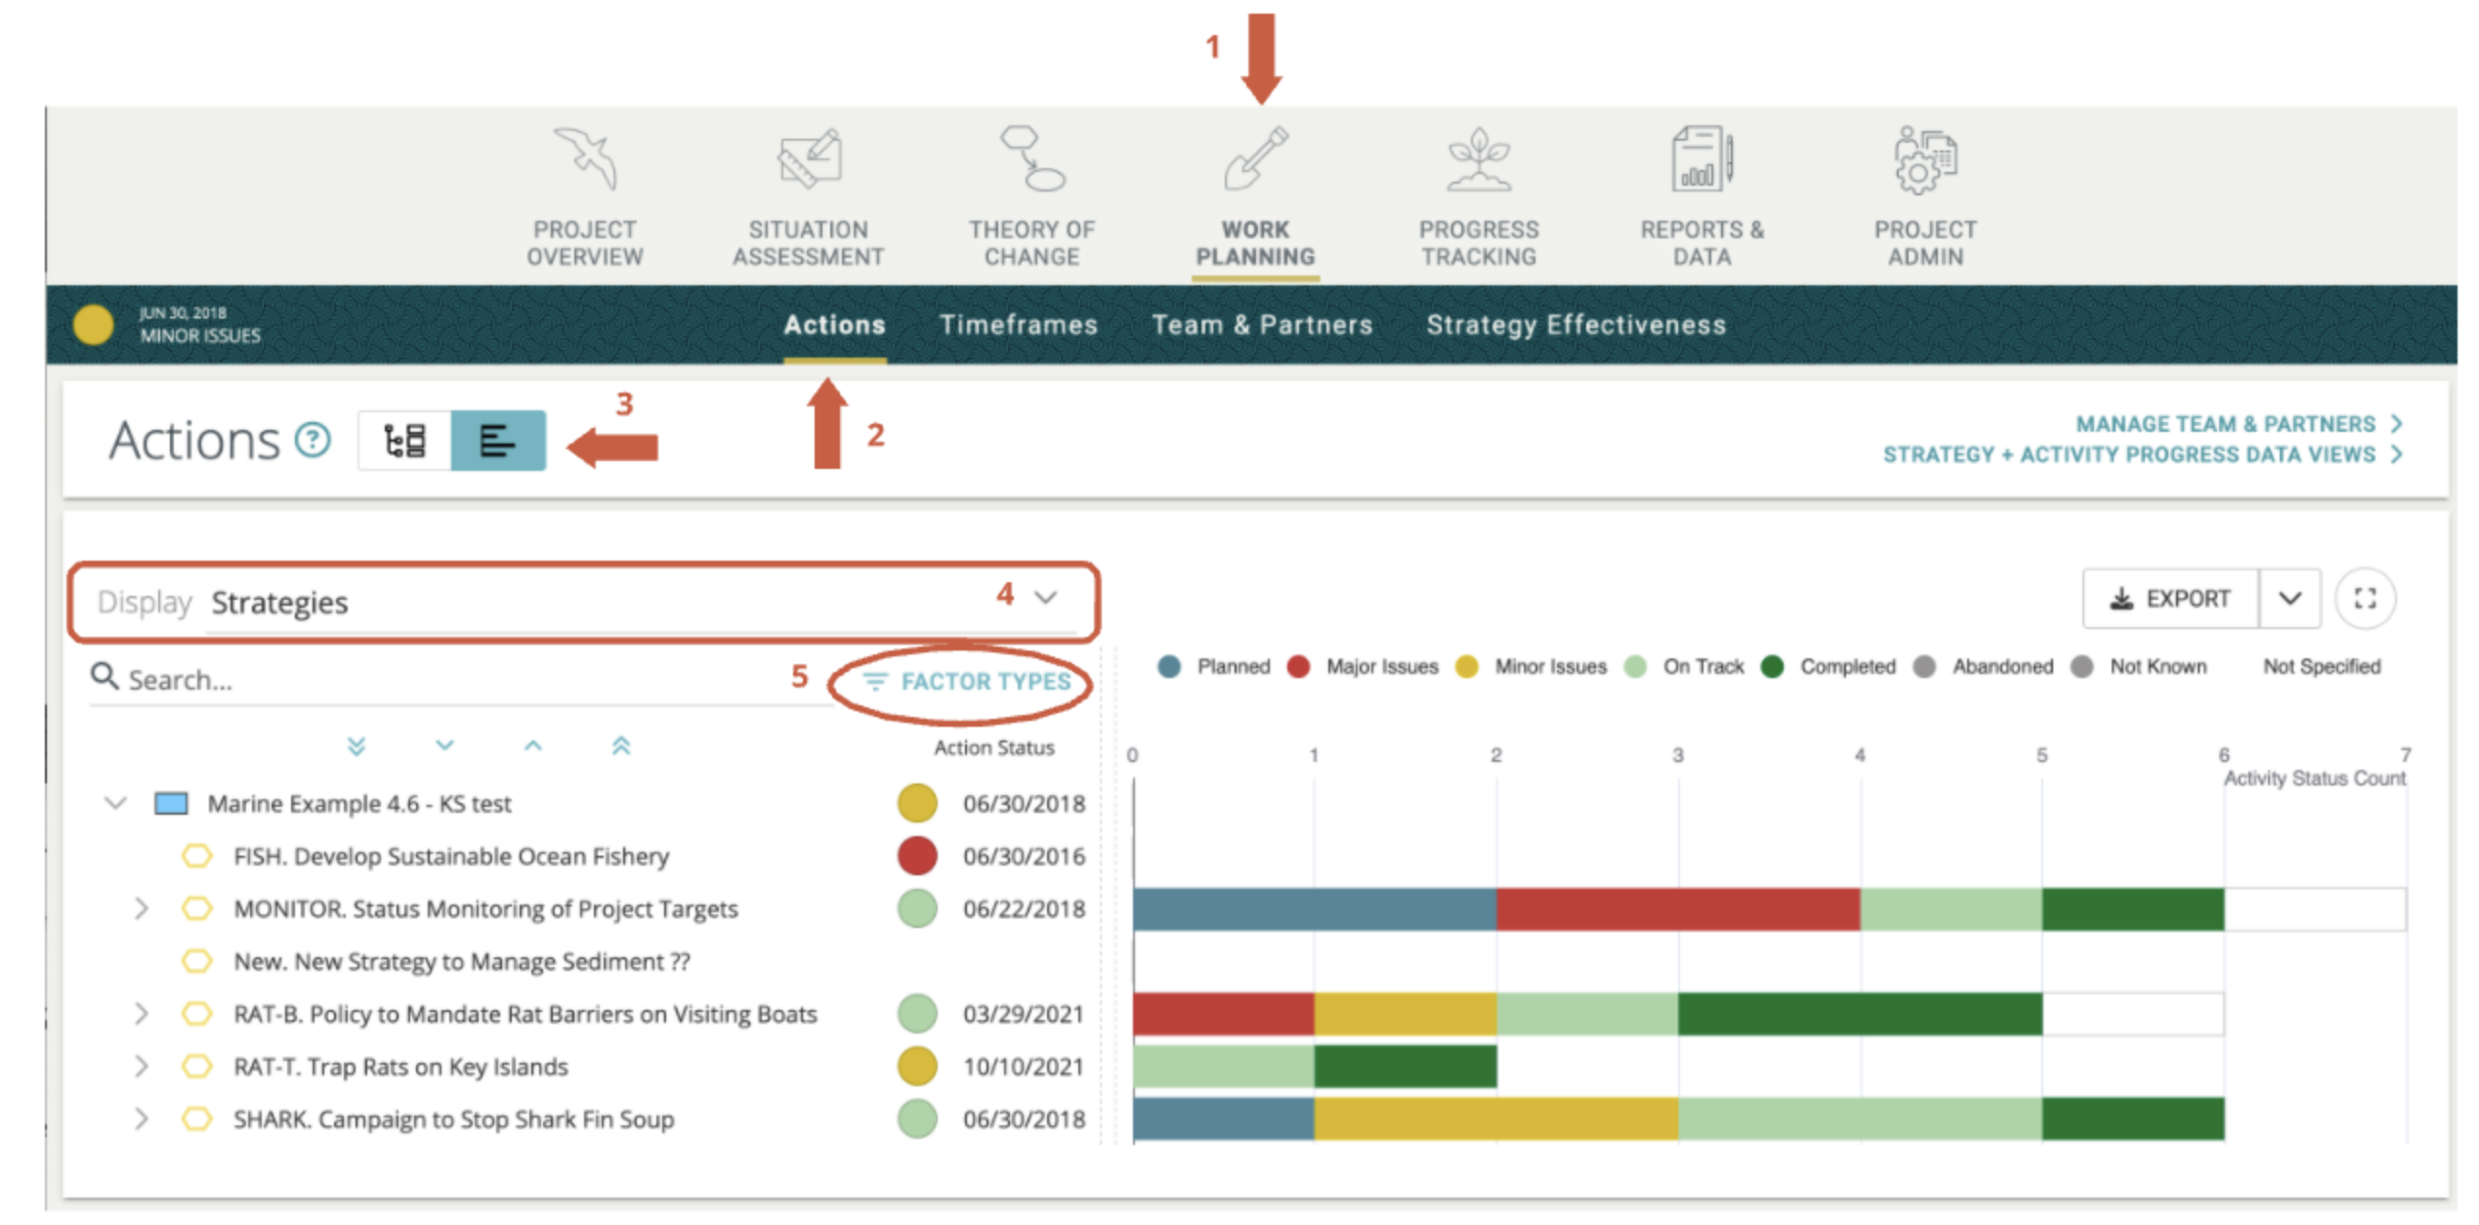Viewport: 2479px width, 1225px height.
Task: Expand the RAT-T Trap Rats row
Action: 142,1067
